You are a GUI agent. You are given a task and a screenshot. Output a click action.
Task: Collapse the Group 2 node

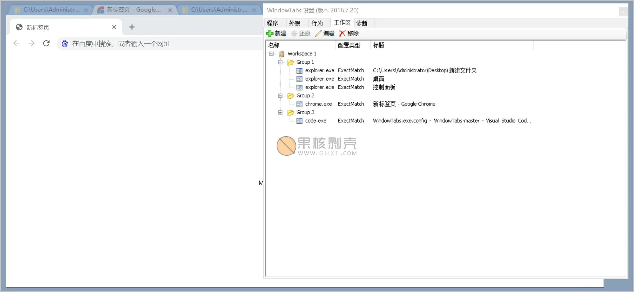pos(280,95)
